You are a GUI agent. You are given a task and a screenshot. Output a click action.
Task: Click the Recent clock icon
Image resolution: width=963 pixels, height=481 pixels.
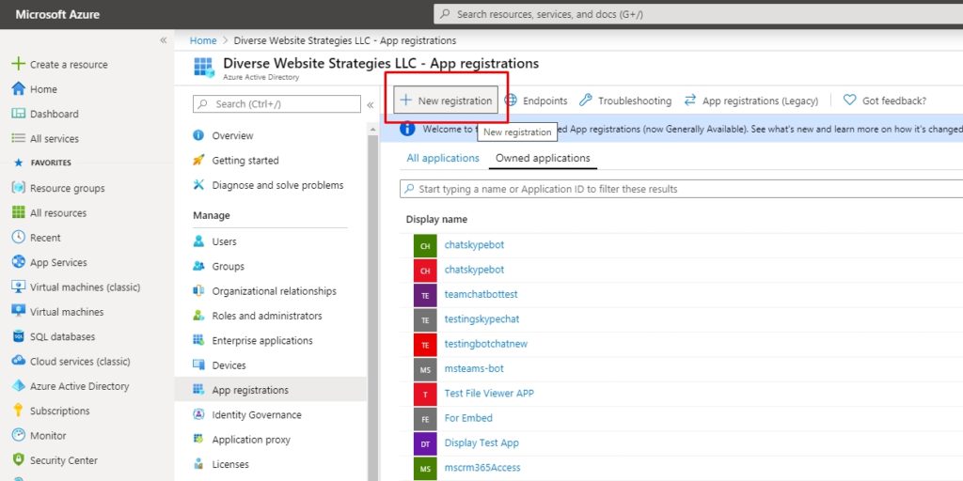tap(19, 238)
